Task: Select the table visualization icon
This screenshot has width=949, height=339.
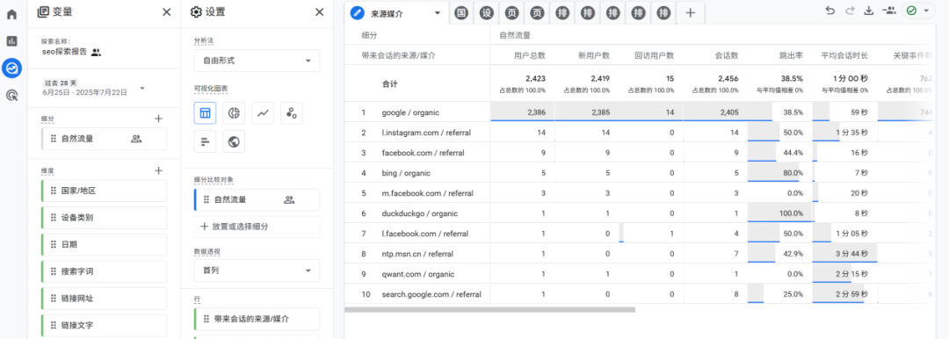Action: (205, 113)
